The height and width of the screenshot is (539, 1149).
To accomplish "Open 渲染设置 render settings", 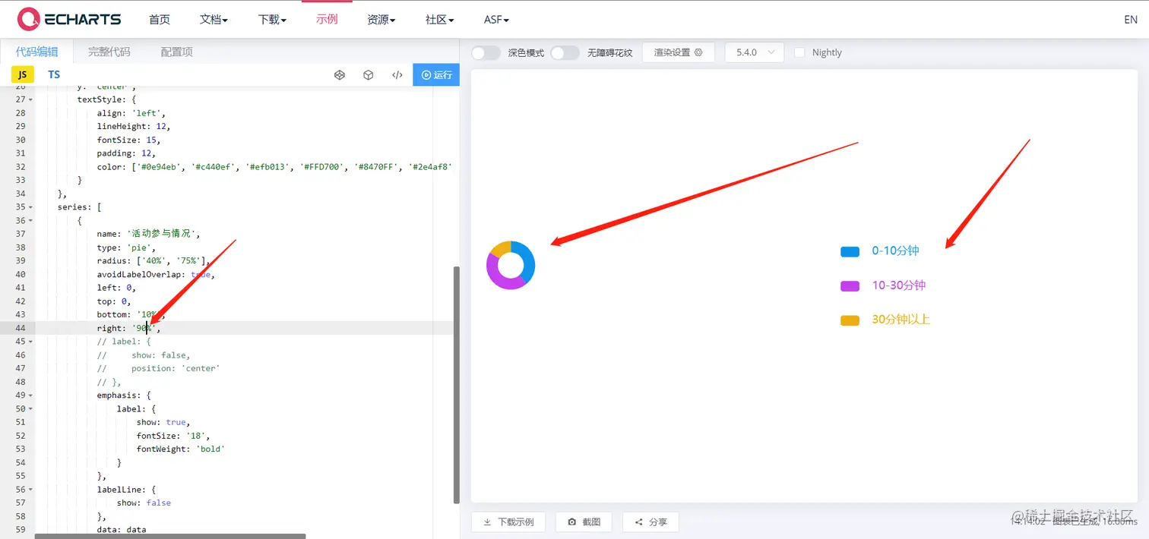I will [679, 52].
